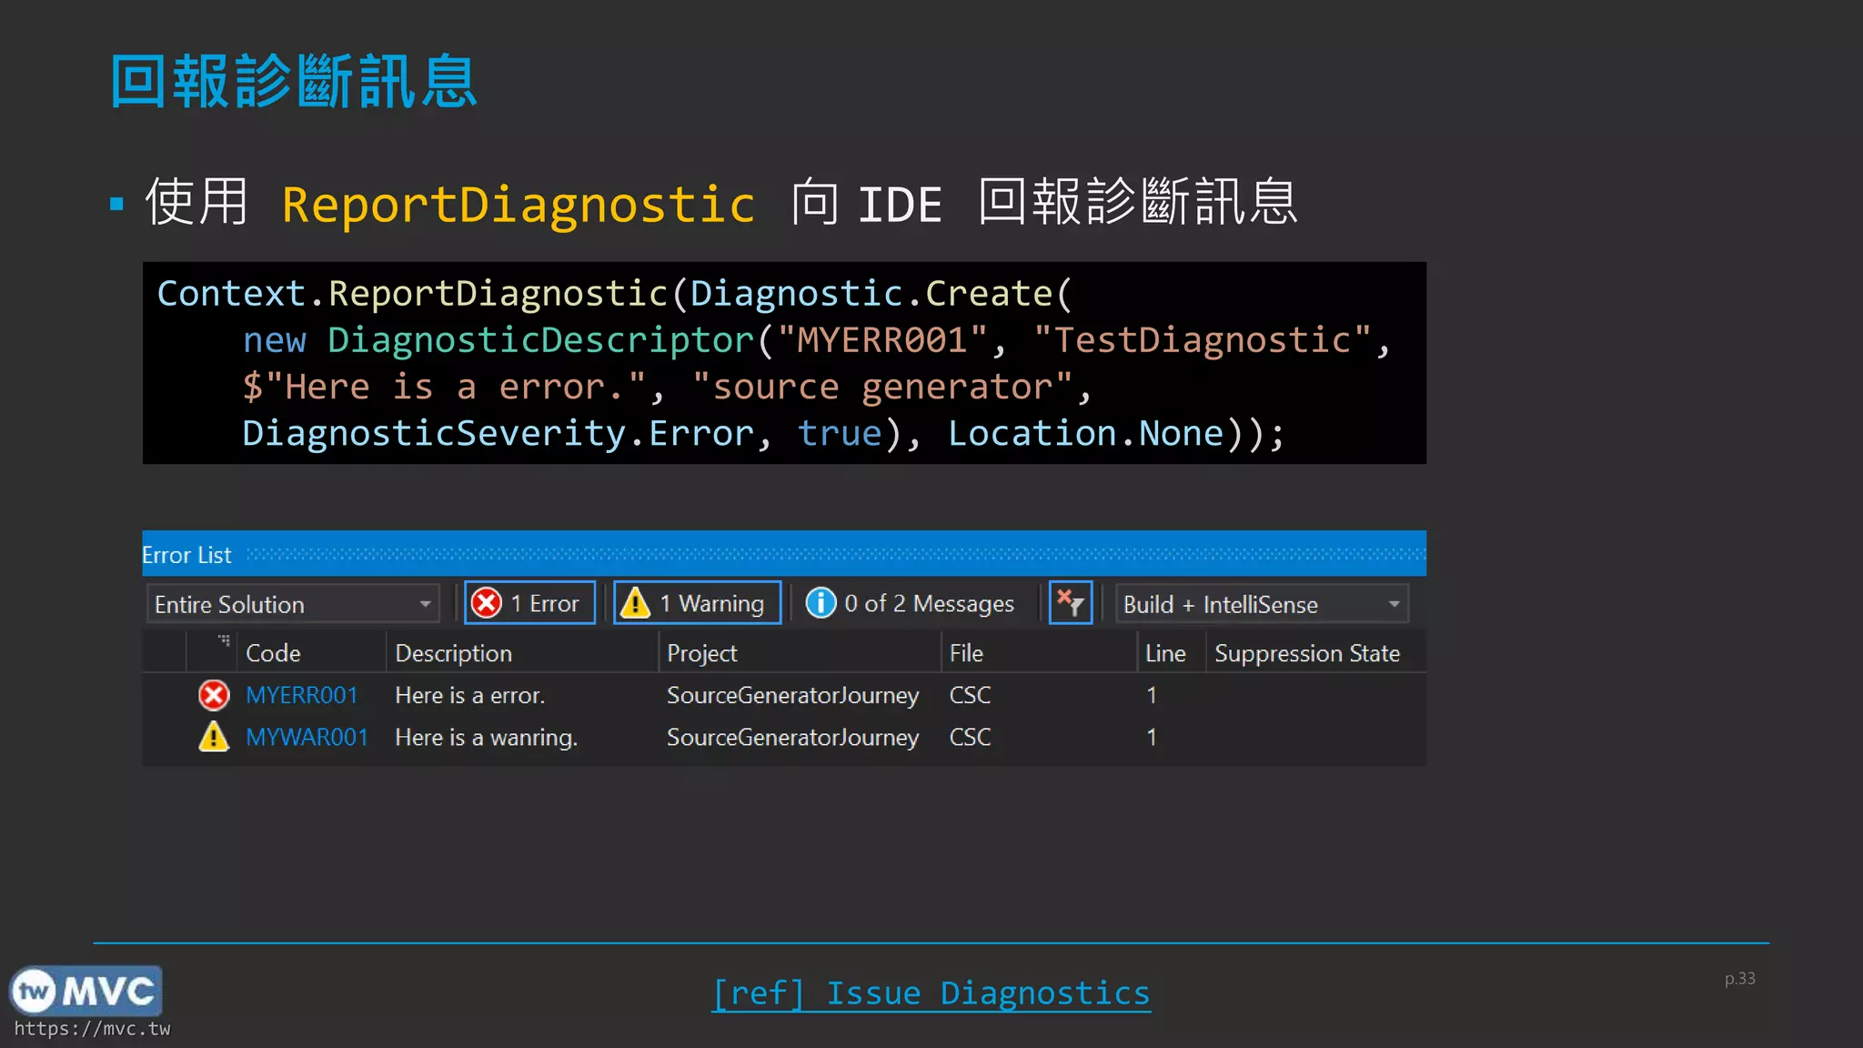1863x1048 pixels.
Task: Click the ReportDiagnostic text in the bullet
Action: coord(519,204)
